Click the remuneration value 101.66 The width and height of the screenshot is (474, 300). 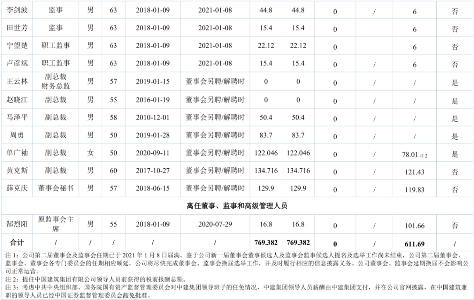[x=415, y=226]
